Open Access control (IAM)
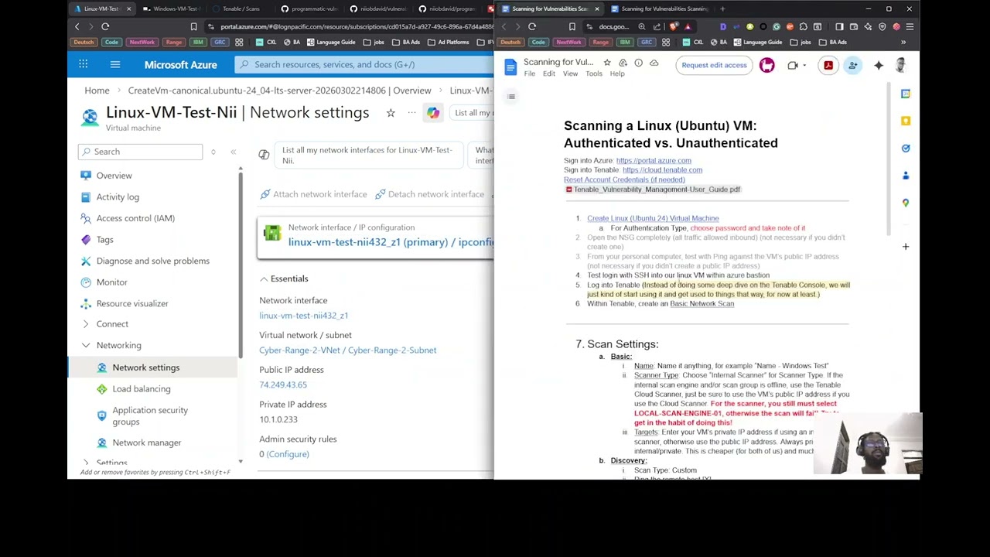Screen dimensions: 990x557 [x=135, y=218]
